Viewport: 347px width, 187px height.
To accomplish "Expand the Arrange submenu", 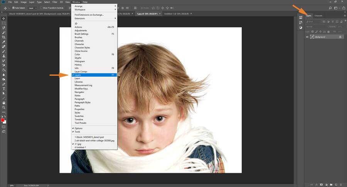I will point(94,6).
